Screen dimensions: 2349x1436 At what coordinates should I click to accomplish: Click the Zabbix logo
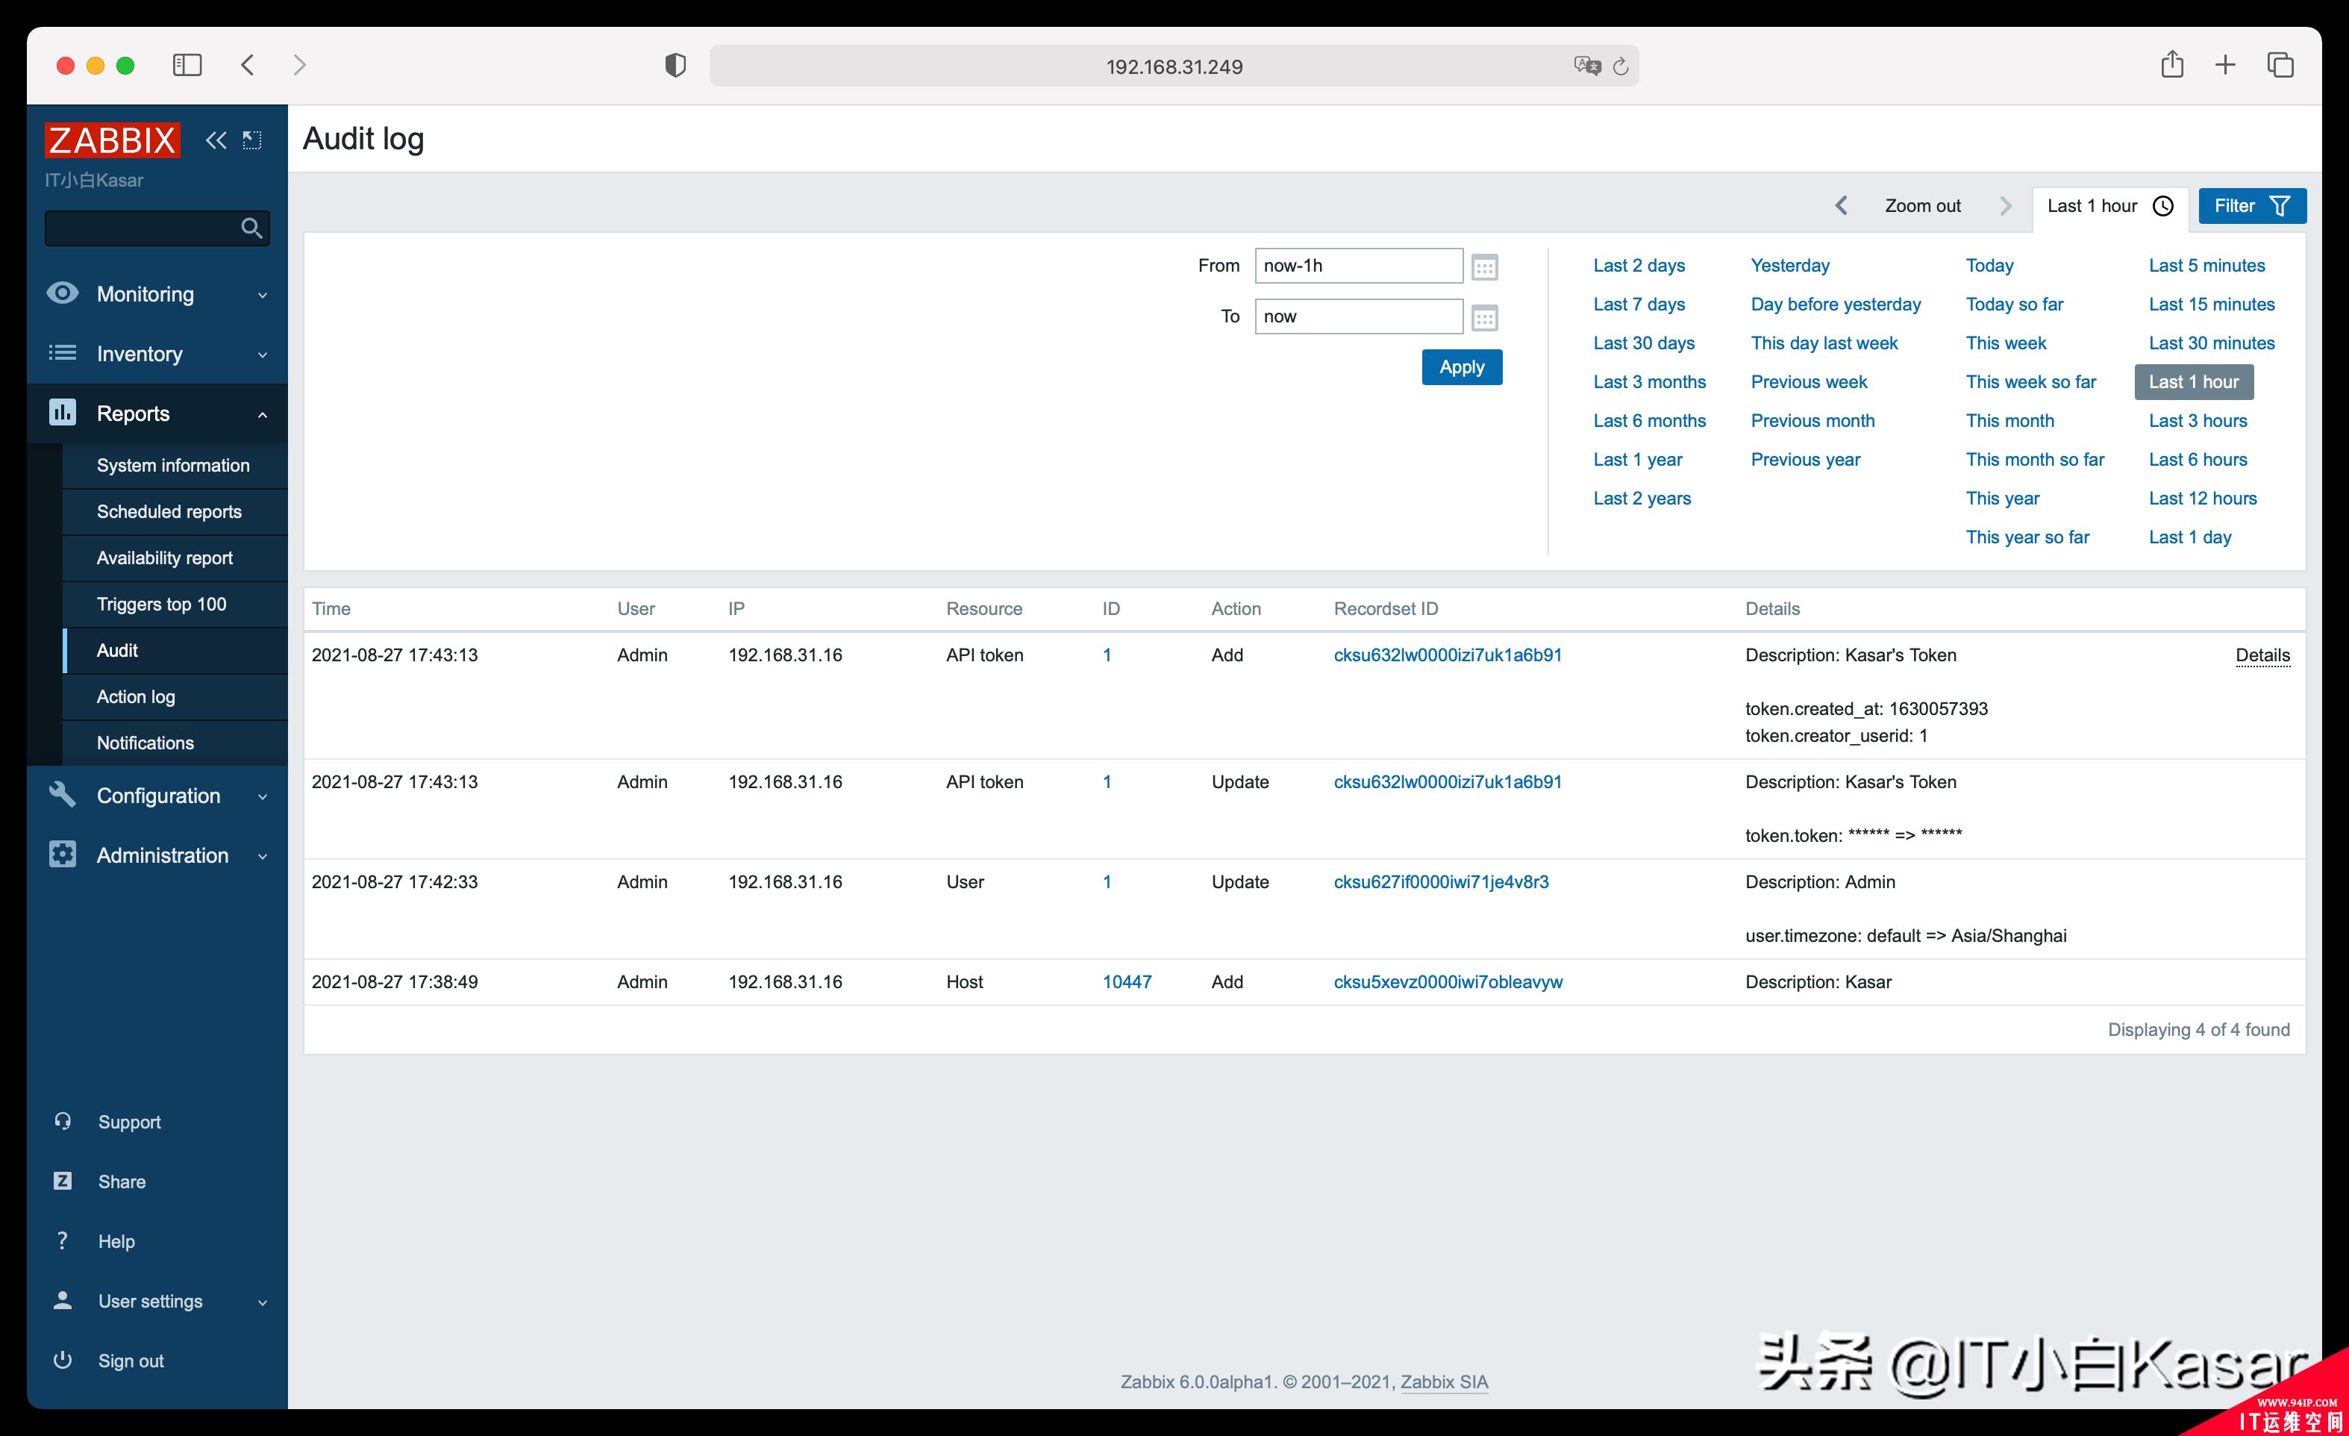tap(111, 140)
